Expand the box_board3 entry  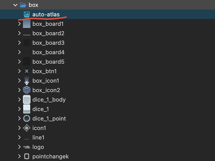pyautogui.click(x=20, y=43)
